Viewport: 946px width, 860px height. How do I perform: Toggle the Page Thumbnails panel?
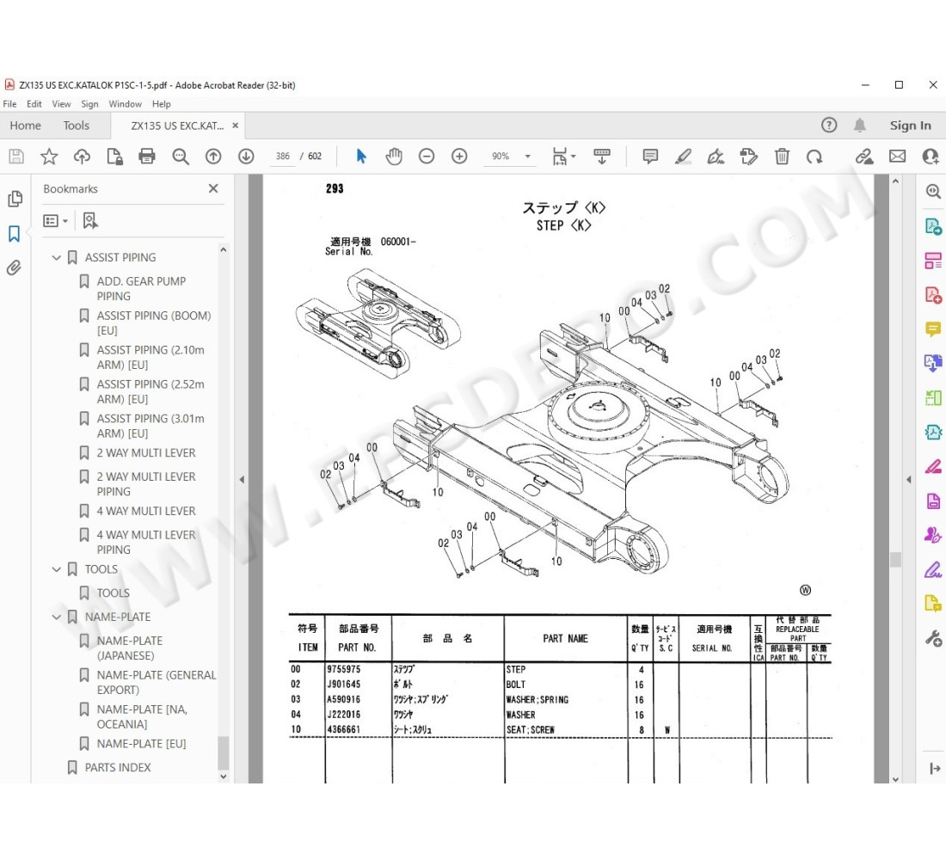(x=15, y=199)
